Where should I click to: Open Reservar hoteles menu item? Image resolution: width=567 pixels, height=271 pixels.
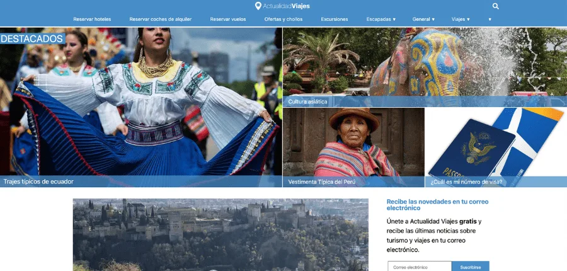click(92, 19)
